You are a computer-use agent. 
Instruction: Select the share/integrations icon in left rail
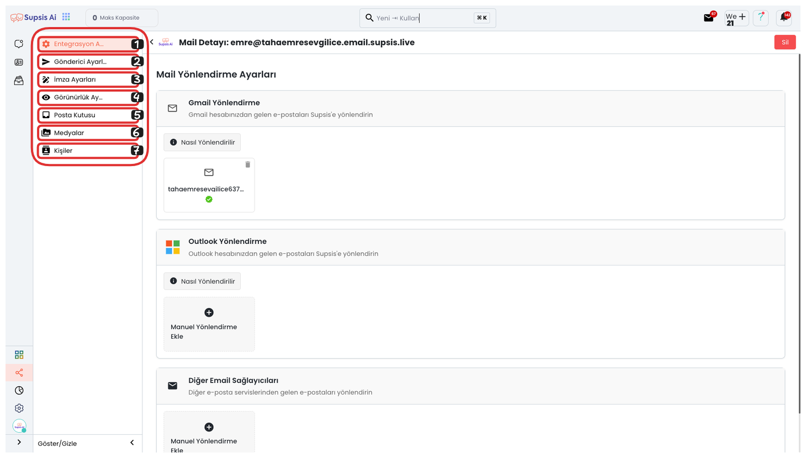[19, 373]
